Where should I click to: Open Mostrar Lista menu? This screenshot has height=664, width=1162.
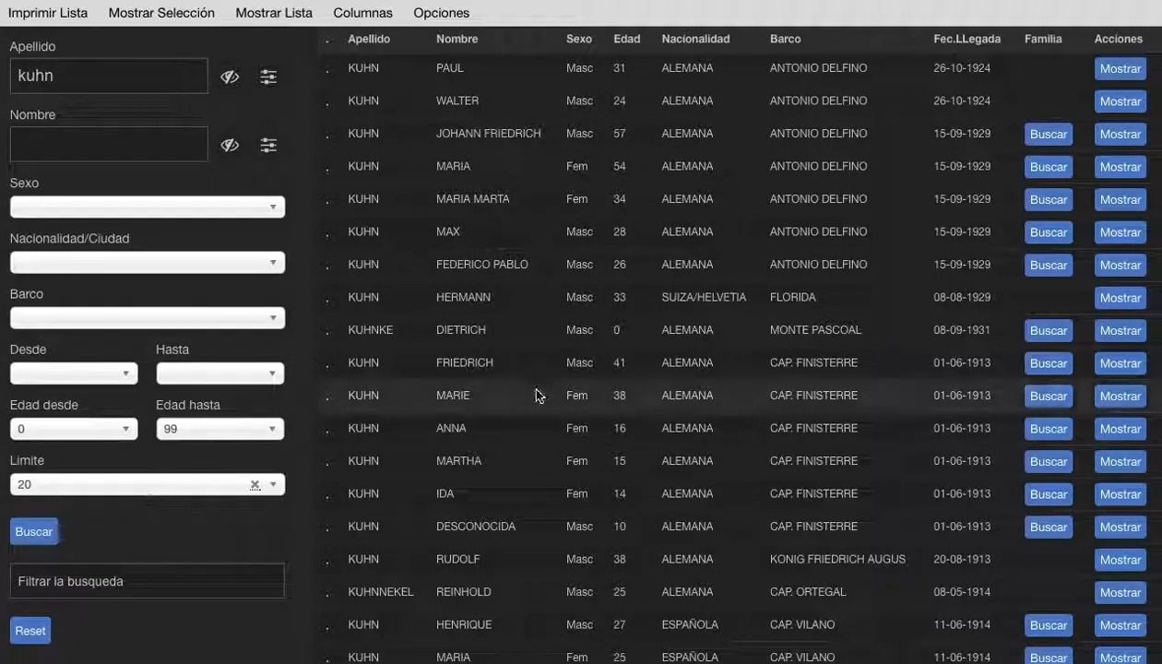(274, 13)
